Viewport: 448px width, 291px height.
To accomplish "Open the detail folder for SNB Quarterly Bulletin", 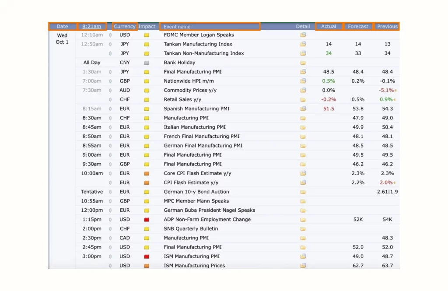I will tap(303, 228).
